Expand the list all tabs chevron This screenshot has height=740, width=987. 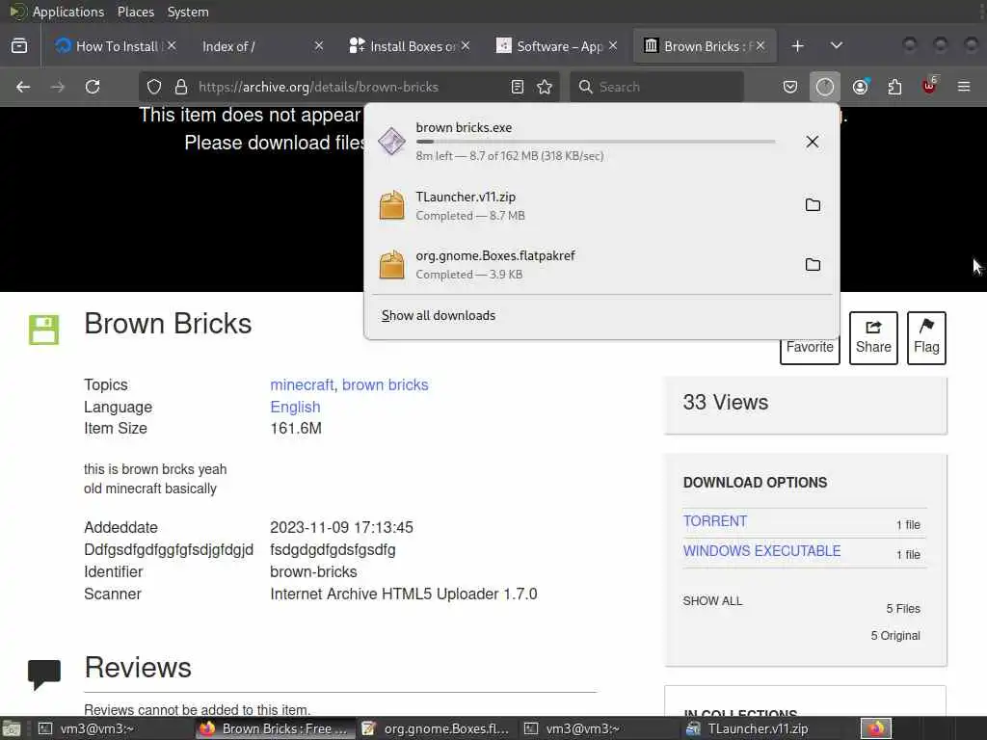(x=837, y=46)
